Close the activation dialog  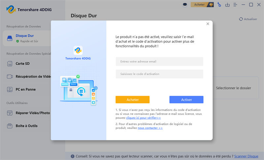[208, 24]
